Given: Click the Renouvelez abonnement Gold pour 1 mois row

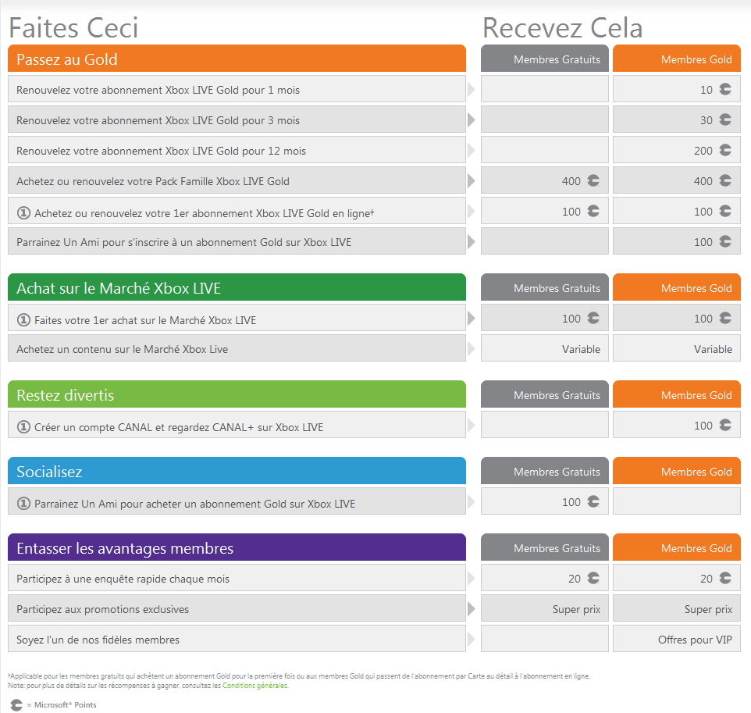Looking at the screenshot, I should pos(237,89).
